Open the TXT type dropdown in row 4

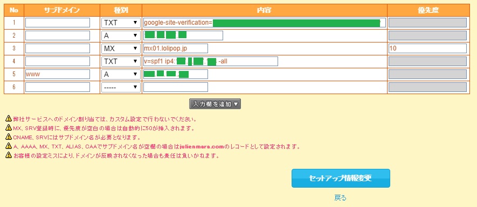[x=121, y=61]
